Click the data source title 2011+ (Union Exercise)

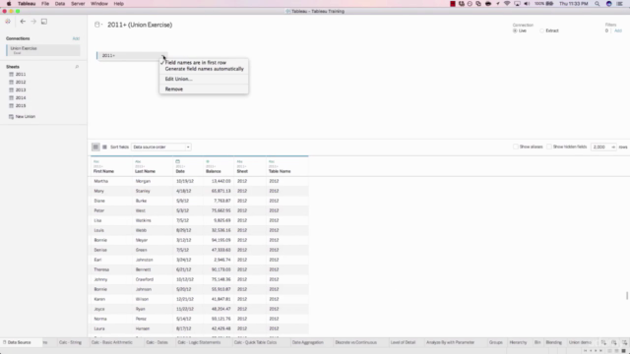pyautogui.click(x=140, y=25)
